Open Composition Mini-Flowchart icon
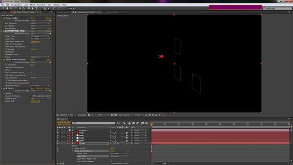Image resolution: width=293 pixels, height=165 pixels. coord(119,123)
